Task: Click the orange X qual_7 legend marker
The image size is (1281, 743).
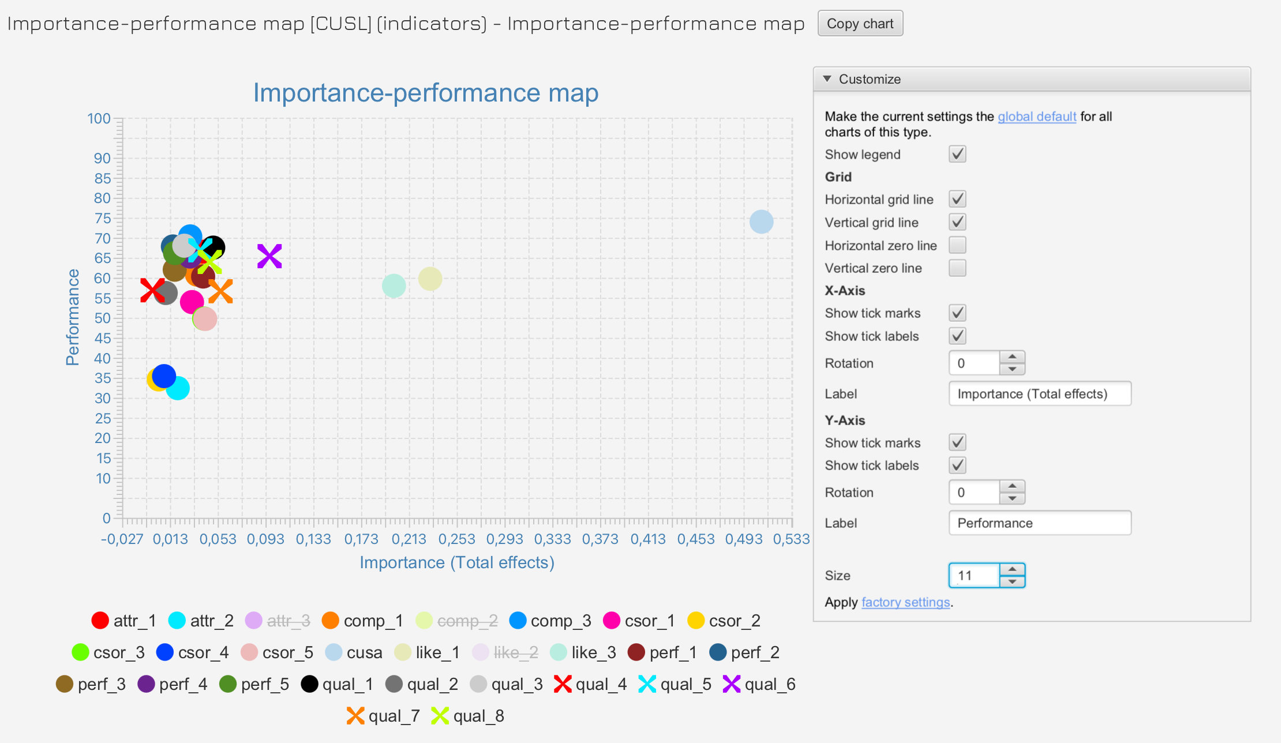Action: tap(355, 716)
